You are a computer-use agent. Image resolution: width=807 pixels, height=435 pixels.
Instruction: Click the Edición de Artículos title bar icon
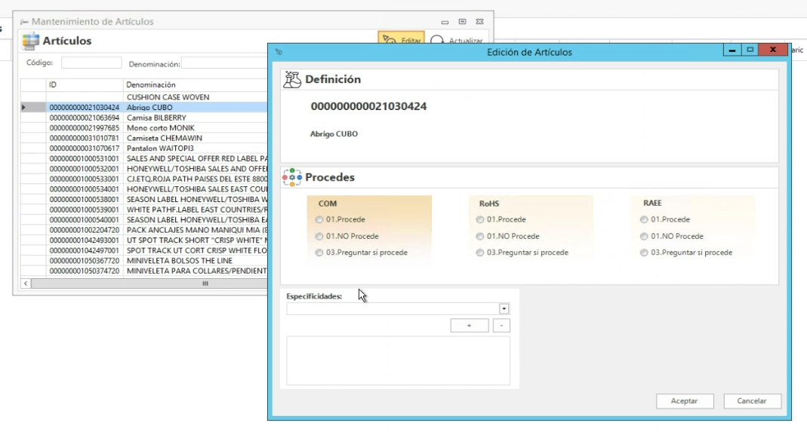click(279, 52)
